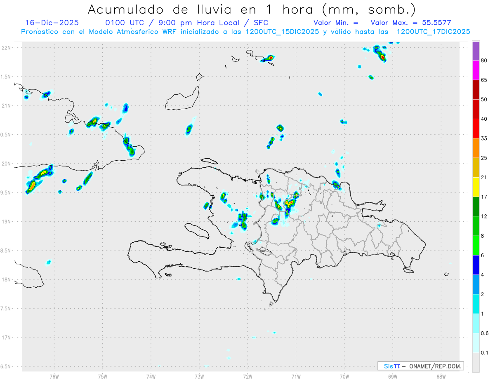Click the legend value "25"
The width and height of the screenshot is (495, 382).
(484, 158)
